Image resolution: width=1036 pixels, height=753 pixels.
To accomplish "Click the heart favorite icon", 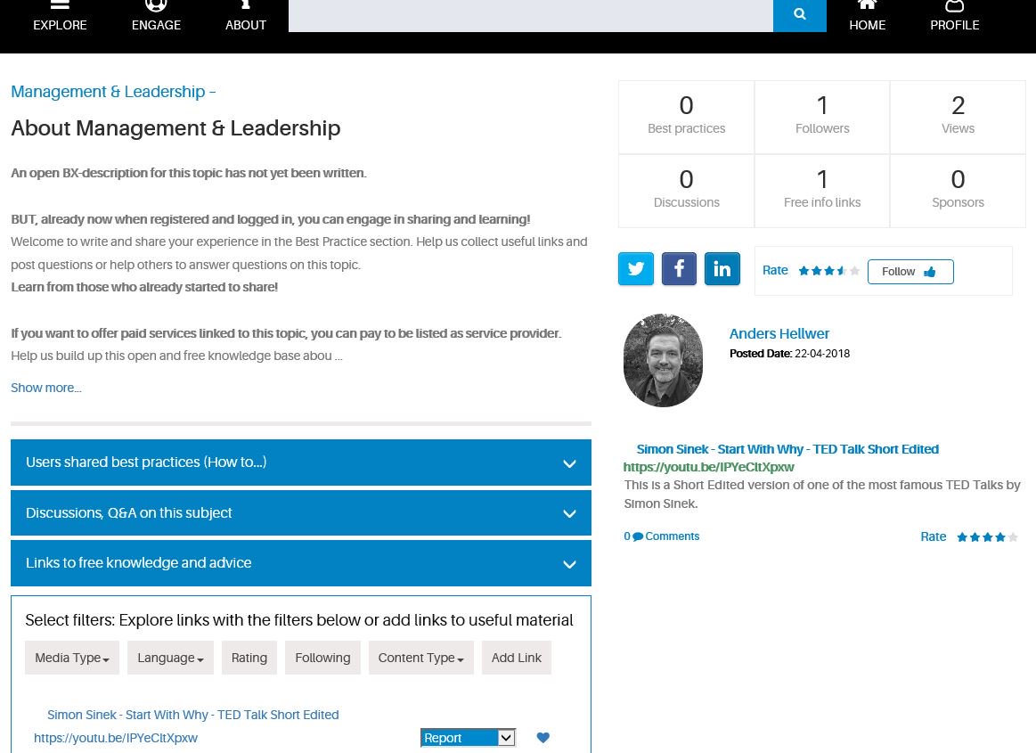I will point(543,738).
